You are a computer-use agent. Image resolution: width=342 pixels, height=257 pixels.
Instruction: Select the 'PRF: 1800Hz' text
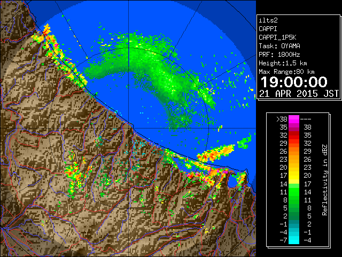[x=279, y=55]
